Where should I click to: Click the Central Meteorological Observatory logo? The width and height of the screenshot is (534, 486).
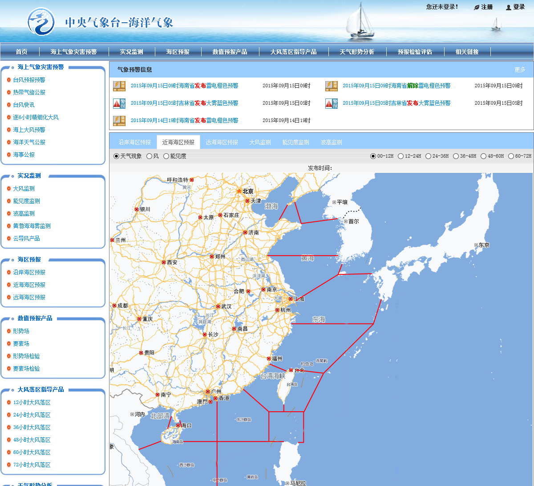pos(40,21)
